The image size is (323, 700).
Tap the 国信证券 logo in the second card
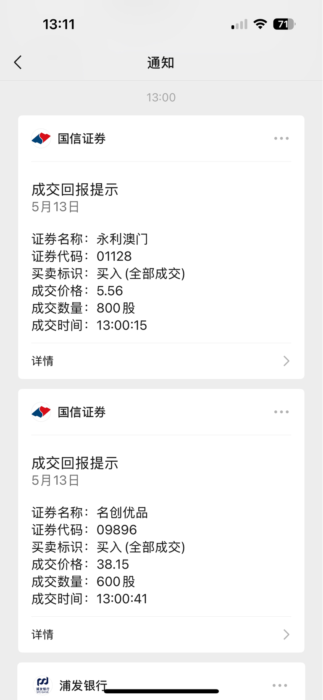tap(41, 412)
